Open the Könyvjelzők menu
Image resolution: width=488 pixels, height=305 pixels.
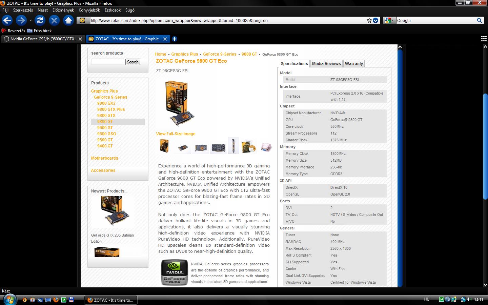pyautogui.click(x=89, y=10)
